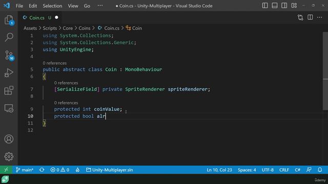Toggle the bottom panel layout icon
Image resolution: width=328 pixels, height=184 pixels.
pos(275,6)
